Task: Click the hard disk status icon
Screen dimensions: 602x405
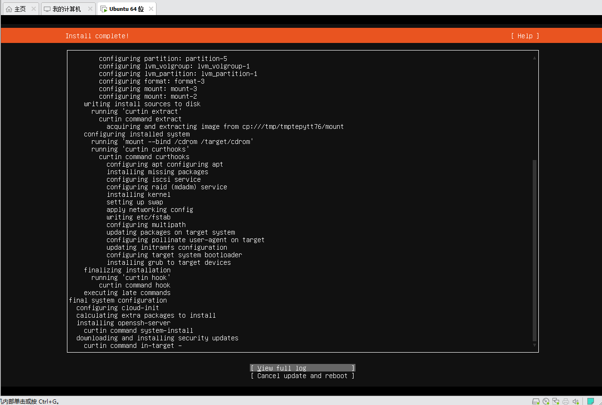Action: click(536, 401)
